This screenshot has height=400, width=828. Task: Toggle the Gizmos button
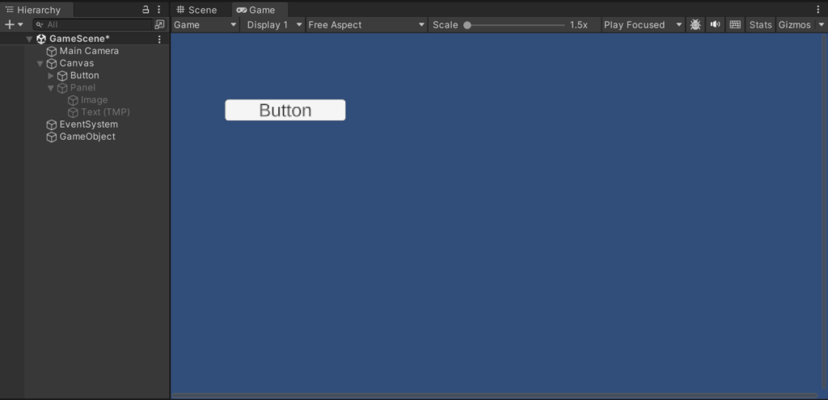(x=795, y=25)
